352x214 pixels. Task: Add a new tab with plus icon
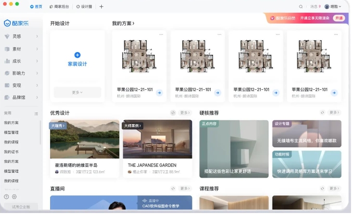click(x=101, y=7)
